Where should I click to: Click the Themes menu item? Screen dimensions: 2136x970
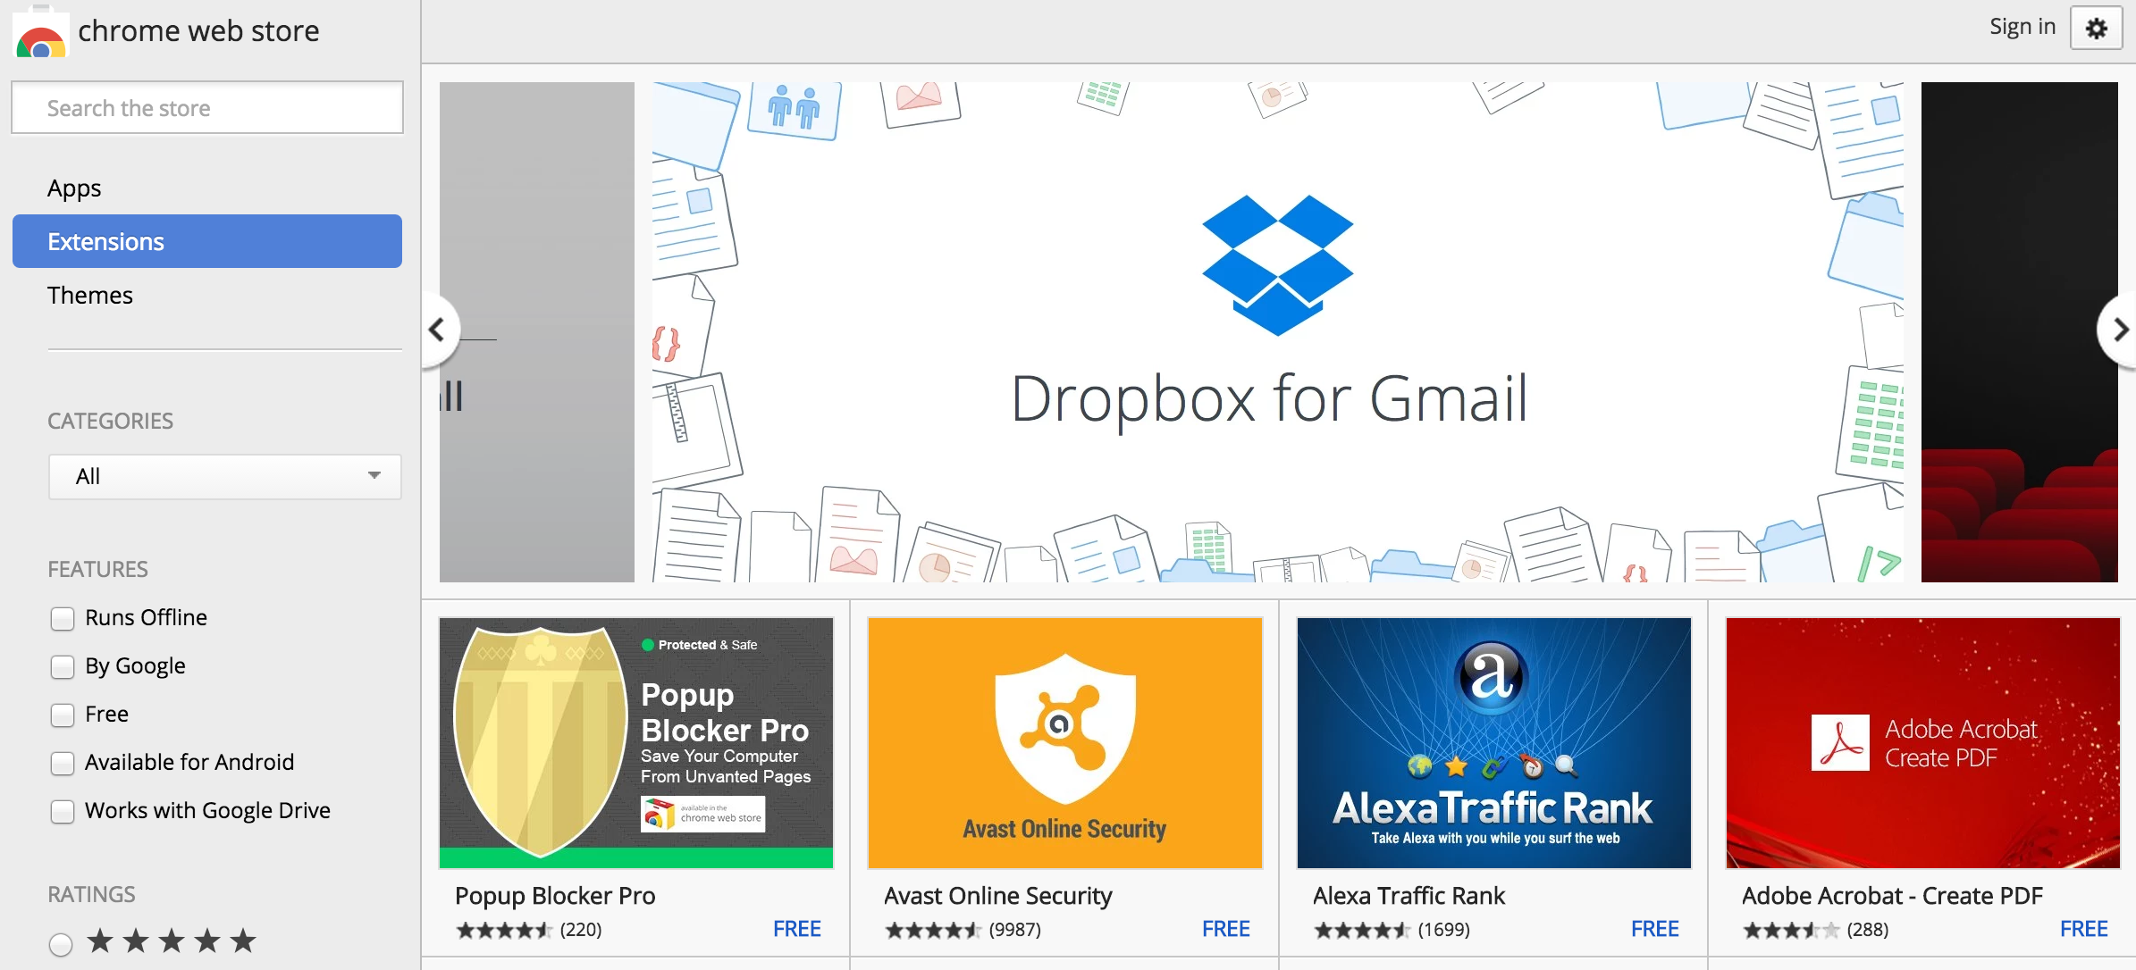[90, 293]
